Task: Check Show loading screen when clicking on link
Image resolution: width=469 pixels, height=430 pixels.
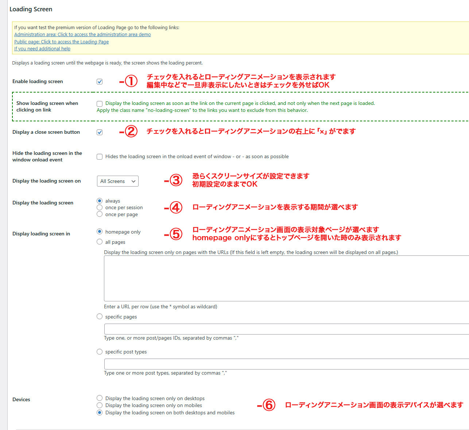Action: (100, 104)
